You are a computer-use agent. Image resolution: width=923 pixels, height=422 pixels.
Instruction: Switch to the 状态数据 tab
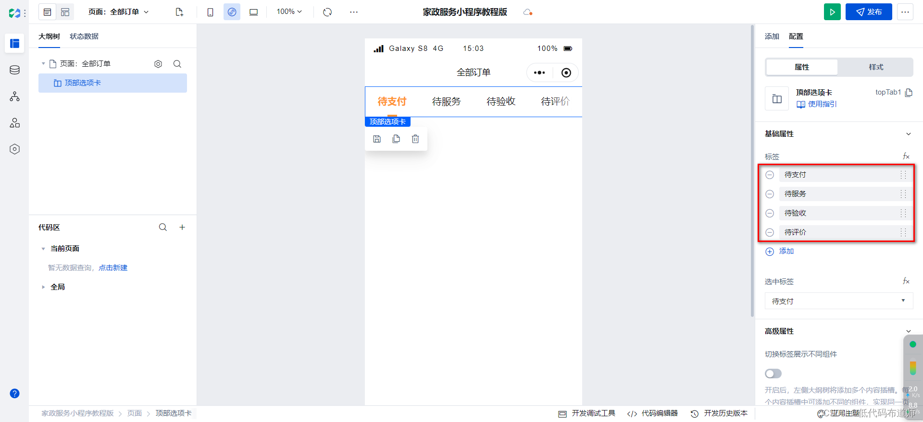click(84, 36)
